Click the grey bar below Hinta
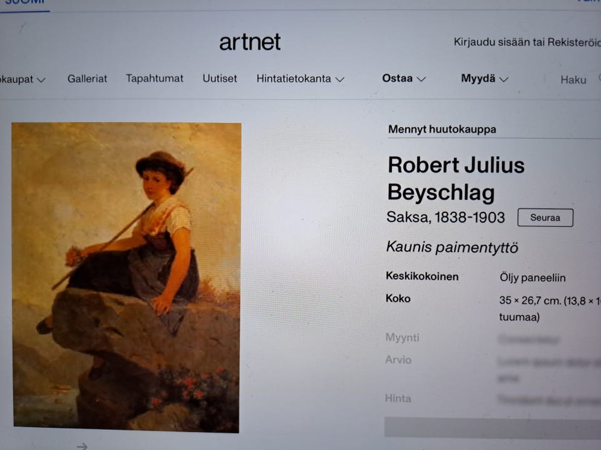Screen dimensions: 601x450 pos(493,427)
